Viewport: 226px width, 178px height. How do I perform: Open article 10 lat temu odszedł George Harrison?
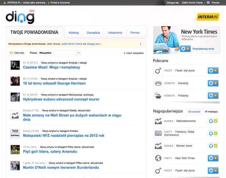(x=54, y=83)
